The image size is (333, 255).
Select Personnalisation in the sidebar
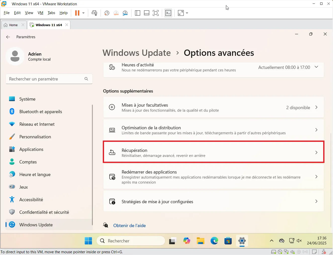coord(49,137)
